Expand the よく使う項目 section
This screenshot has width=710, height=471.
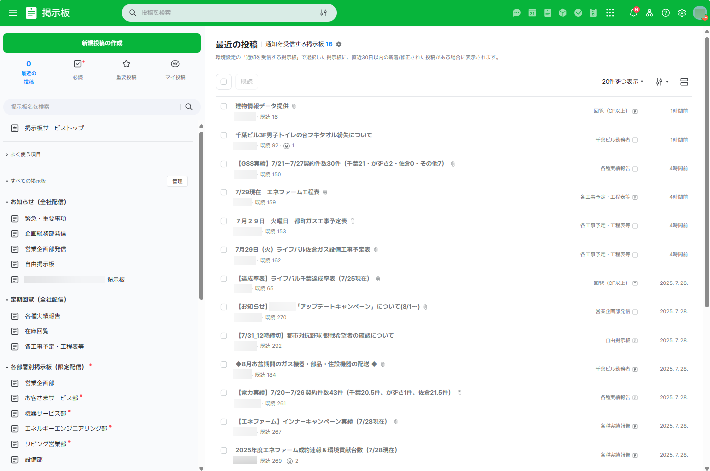click(7, 155)
